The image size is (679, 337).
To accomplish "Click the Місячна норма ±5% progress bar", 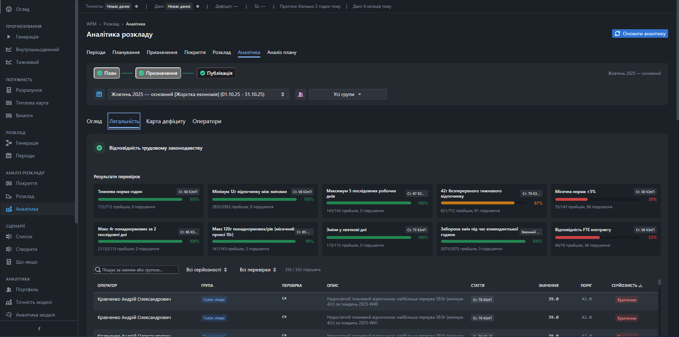I will (597, 199).
